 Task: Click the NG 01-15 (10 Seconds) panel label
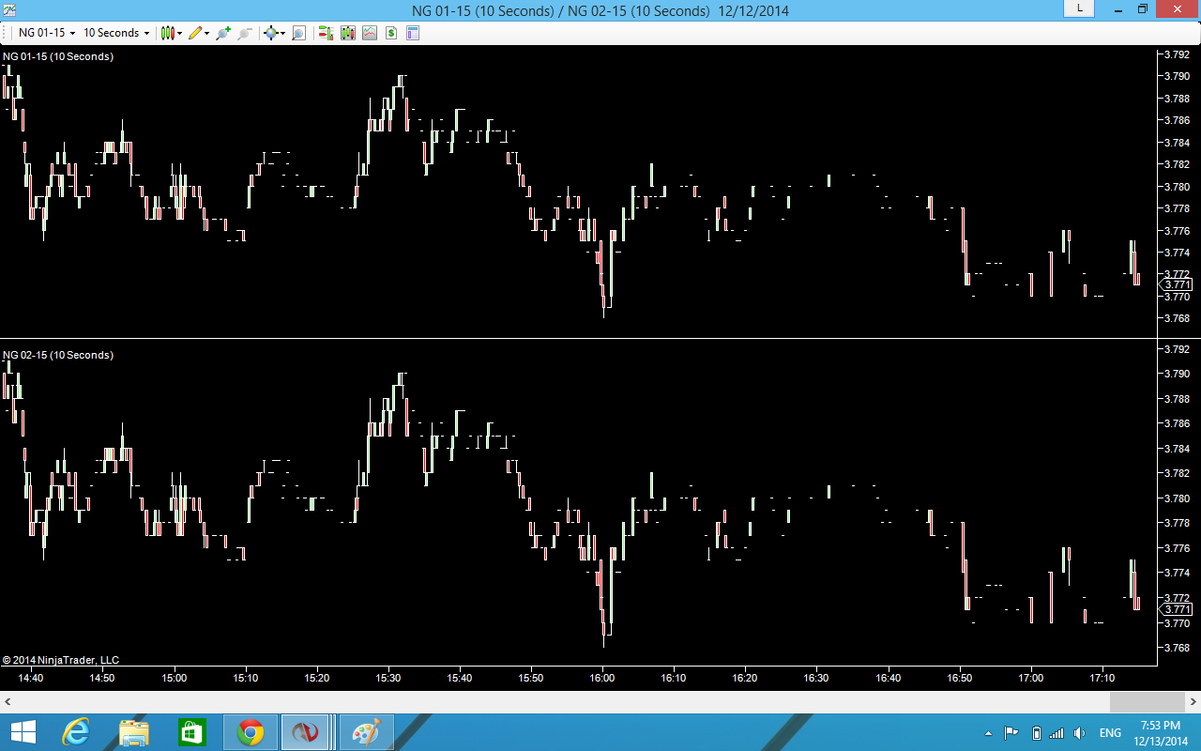pyautogui.click(x=58, y=56)
